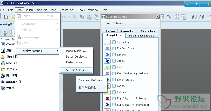Check the Curve checkbox

(114, 61)
